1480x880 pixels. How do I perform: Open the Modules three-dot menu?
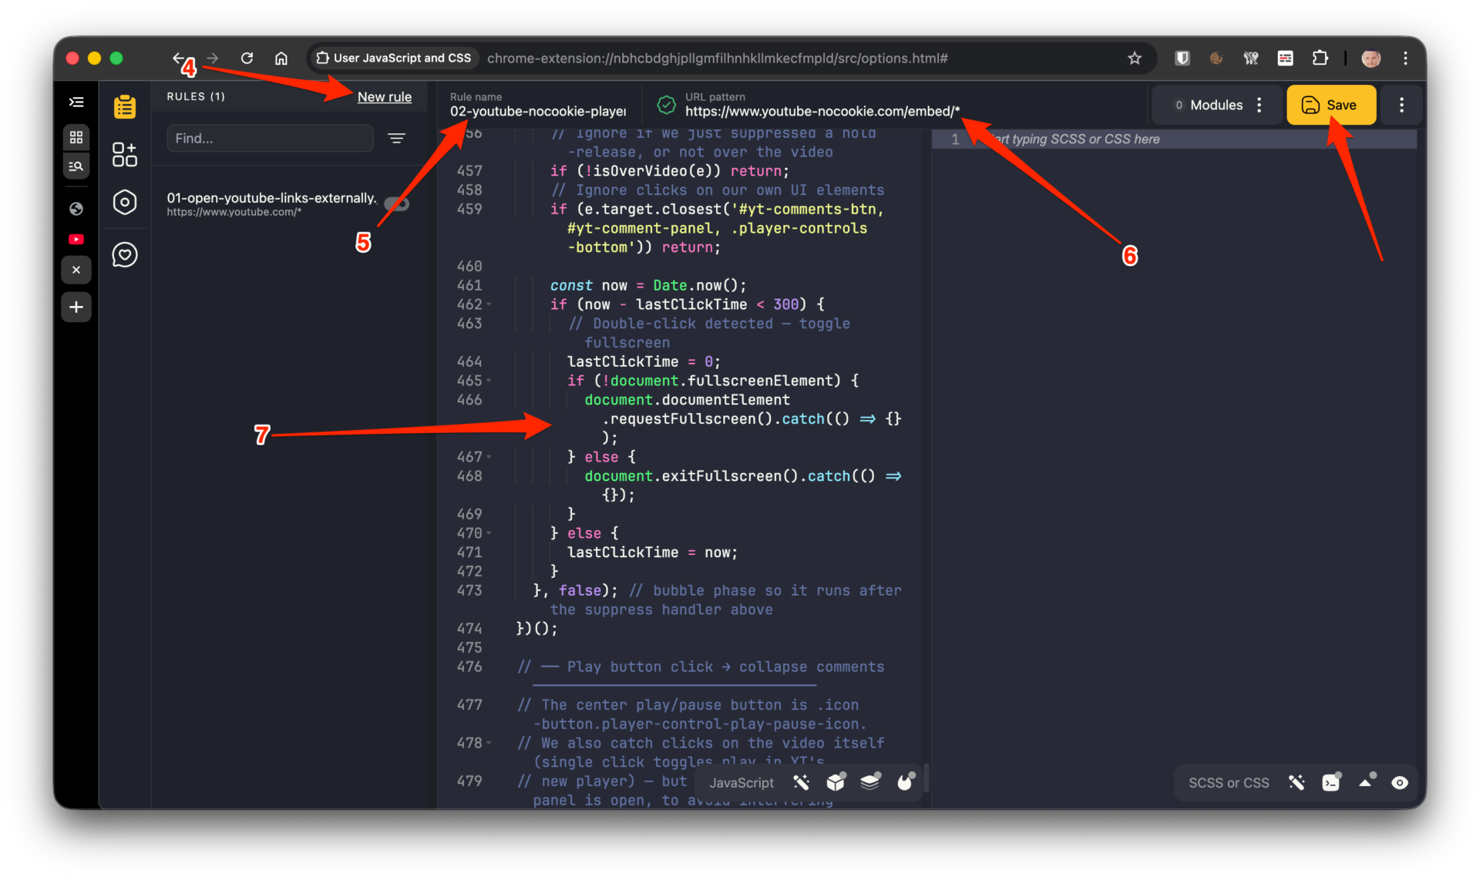click(x=1260, y=105)
